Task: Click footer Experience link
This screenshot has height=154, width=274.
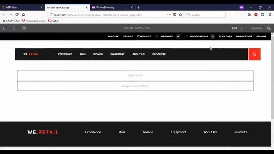Action: pyautogui.click(x=93, y=132)
